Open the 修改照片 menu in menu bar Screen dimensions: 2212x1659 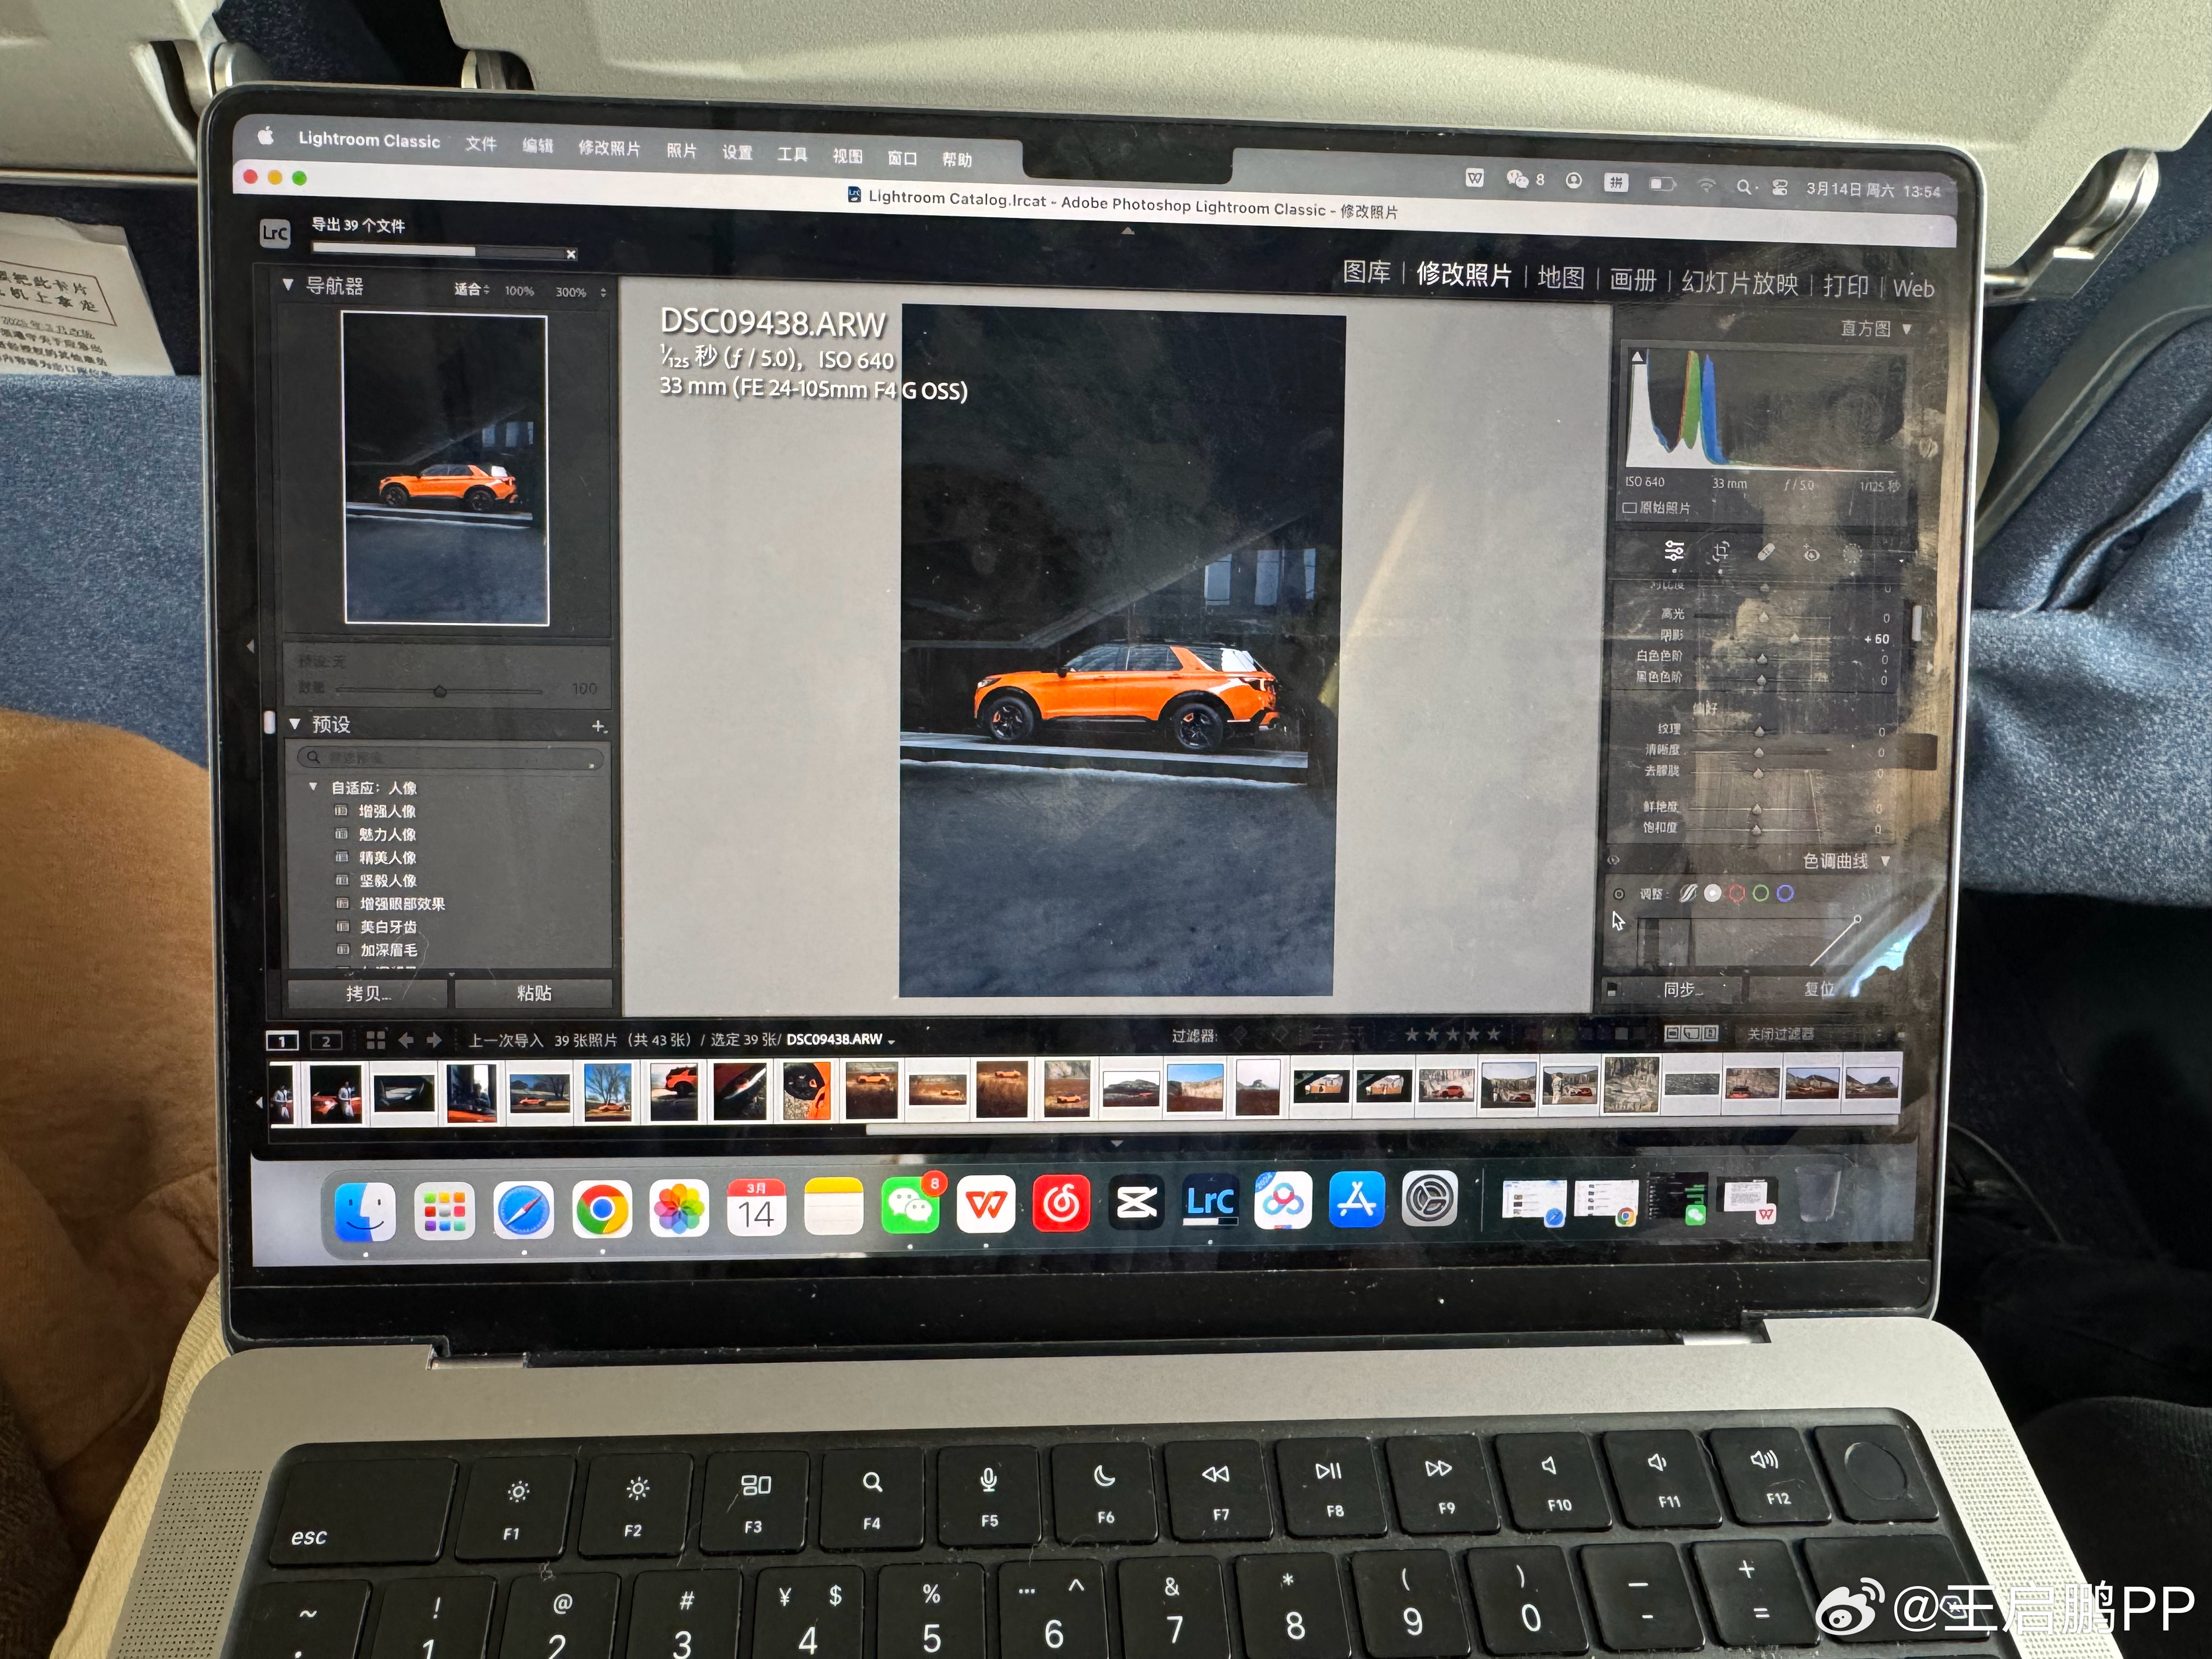[x=609, y=148]
